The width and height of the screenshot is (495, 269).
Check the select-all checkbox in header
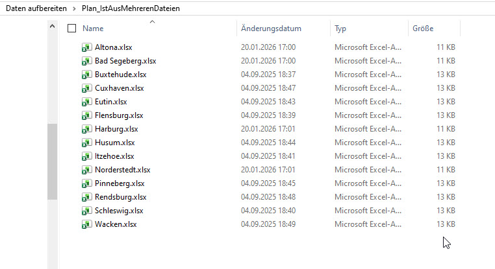coord(72,29)
